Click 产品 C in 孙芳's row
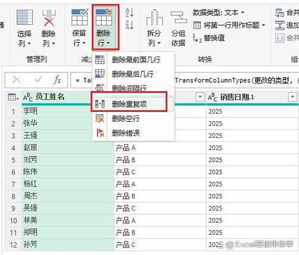Screen dimensions: 299x255 point(125,245)
